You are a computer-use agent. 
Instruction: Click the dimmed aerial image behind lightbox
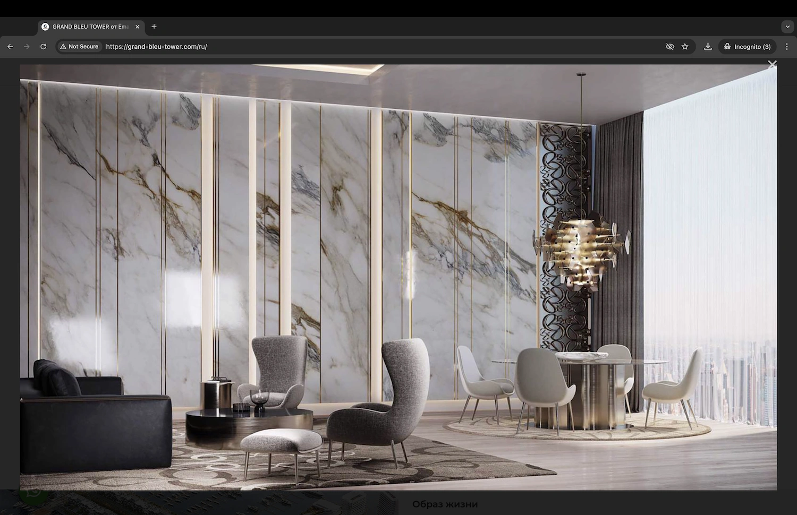pyautogui.click(x=213, y=502)
